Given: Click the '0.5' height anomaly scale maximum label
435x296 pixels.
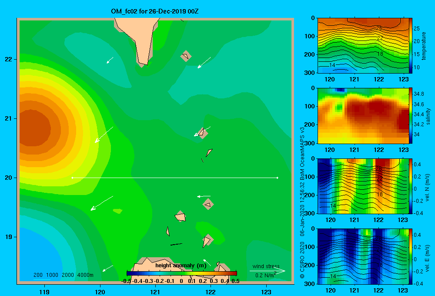Looking at the screenshot, I should 235,281.
